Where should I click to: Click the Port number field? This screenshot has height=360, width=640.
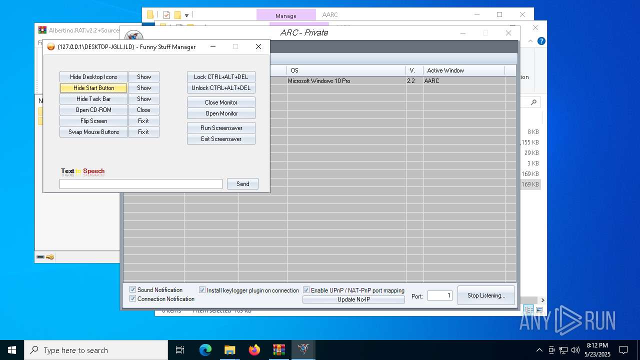[439, 295]
